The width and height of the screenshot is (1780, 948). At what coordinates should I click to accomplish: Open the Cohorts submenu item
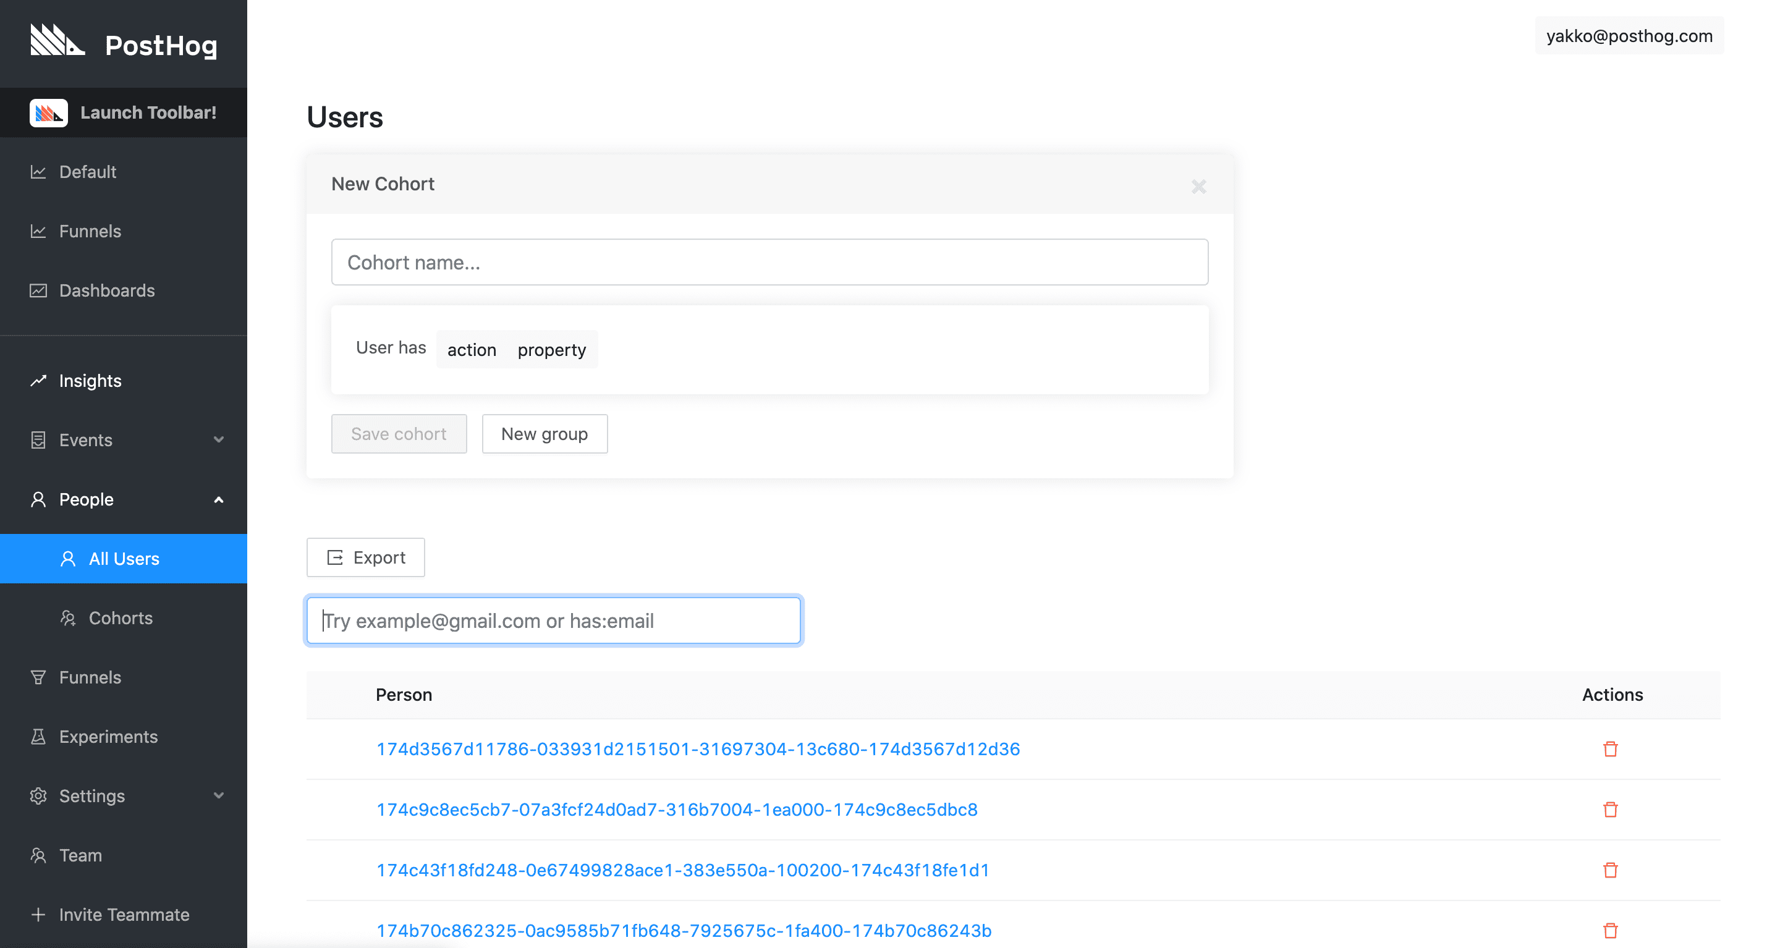pos(124,619)
